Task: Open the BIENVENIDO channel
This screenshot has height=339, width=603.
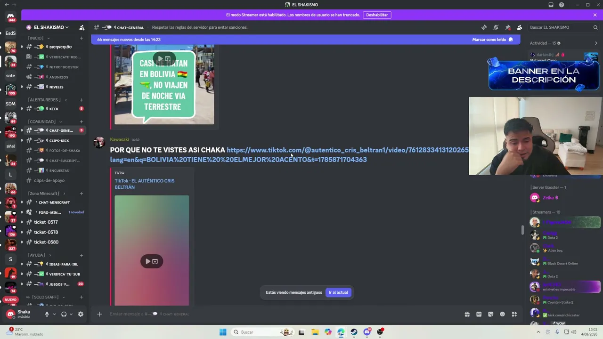Action: 55,47
